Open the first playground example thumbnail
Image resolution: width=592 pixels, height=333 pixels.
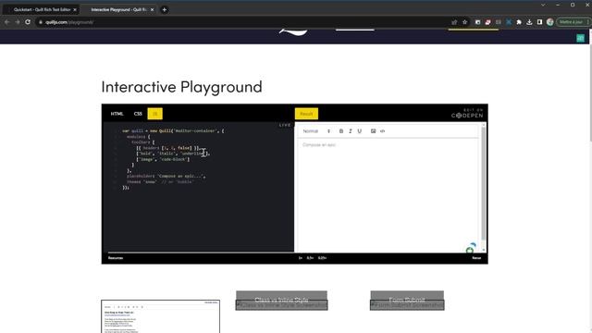[160, 316]
